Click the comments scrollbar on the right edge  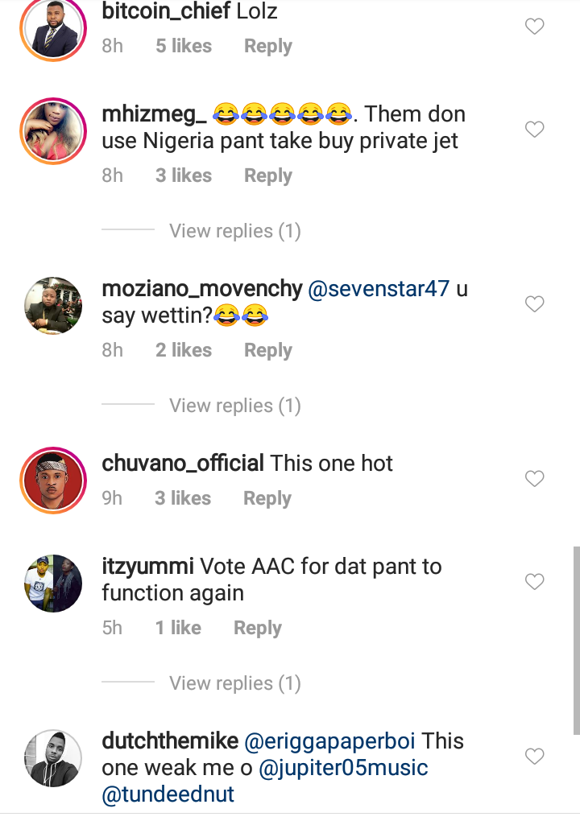575,640
